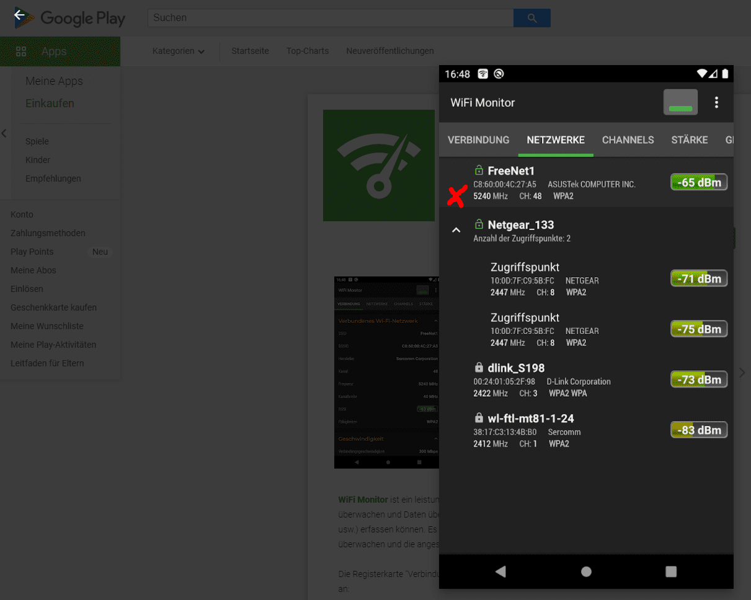
Task: Collapse the Netgear_133 access point group
Action: tap(456, 230)
